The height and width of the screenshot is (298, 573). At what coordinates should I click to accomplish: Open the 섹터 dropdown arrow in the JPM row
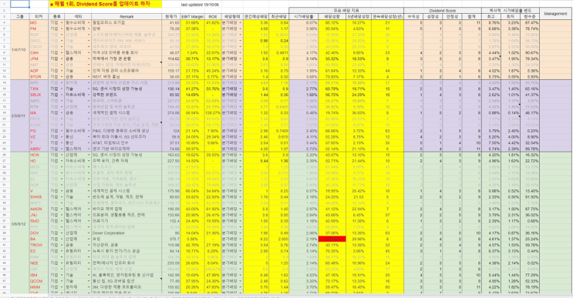(89, 59)
